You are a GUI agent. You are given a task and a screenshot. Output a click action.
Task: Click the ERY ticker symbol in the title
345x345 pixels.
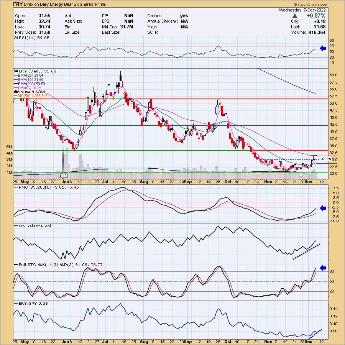tap(18, 4)
